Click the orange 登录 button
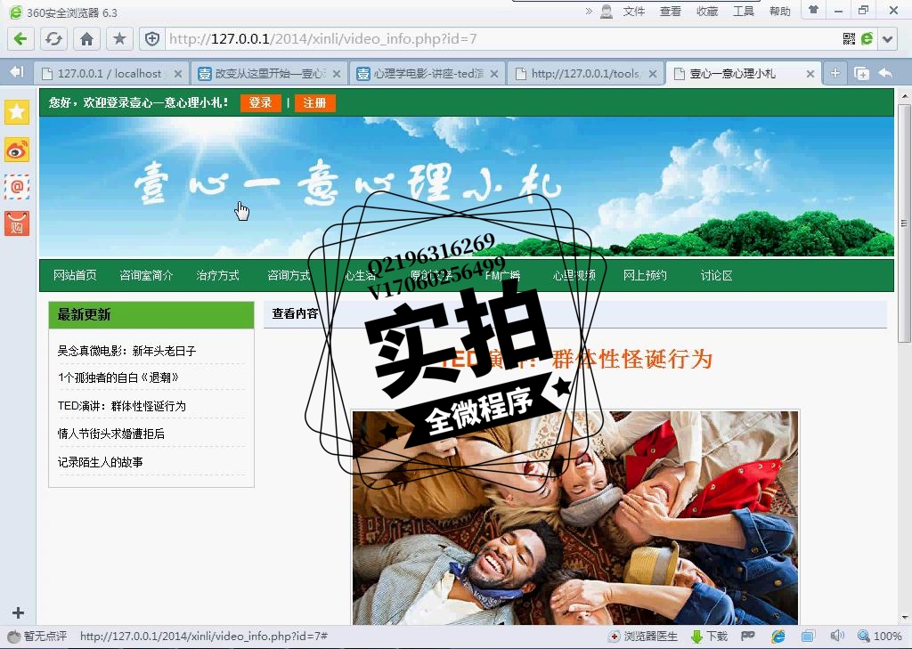 pyautogui.click(x=261, y=103)
